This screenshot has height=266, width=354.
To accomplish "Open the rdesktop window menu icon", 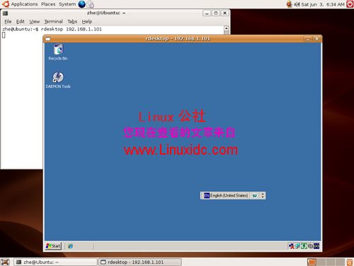I will click(x=48, y=39).
